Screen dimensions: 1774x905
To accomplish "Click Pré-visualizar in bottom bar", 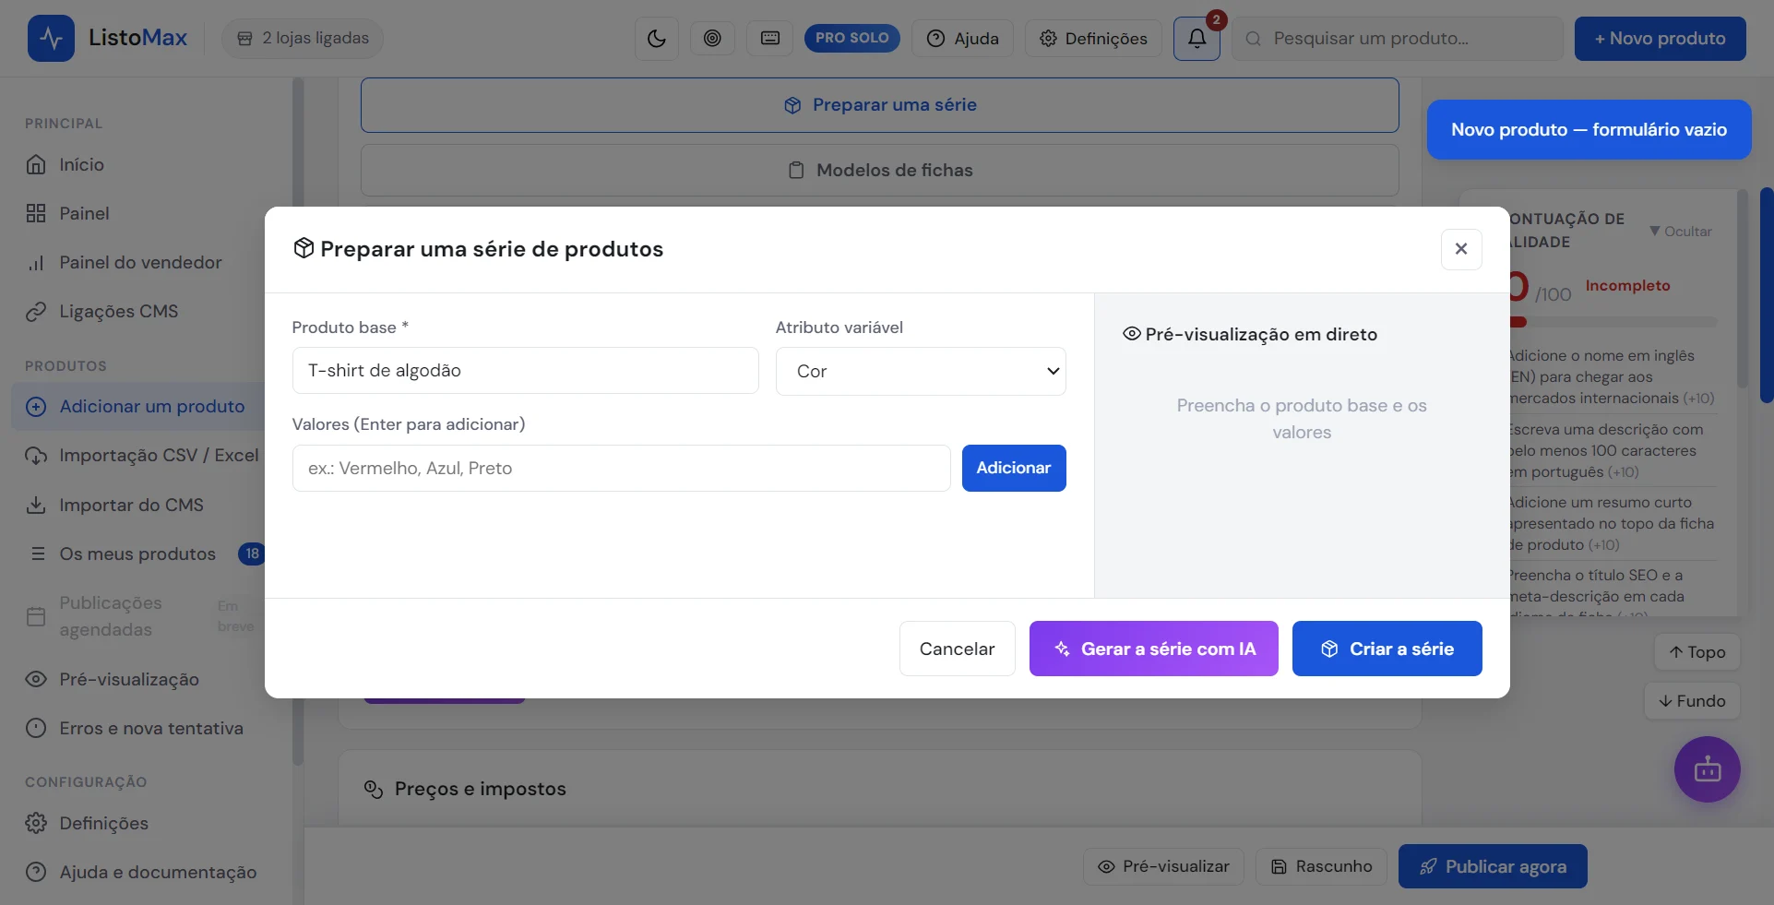I will (1163, 867).
